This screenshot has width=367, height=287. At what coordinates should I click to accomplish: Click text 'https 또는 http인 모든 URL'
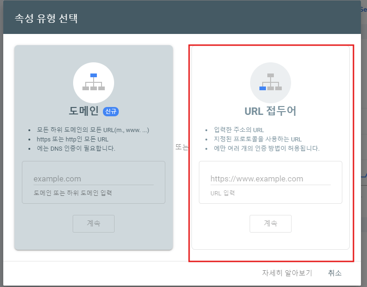click(x=73, y=139)
